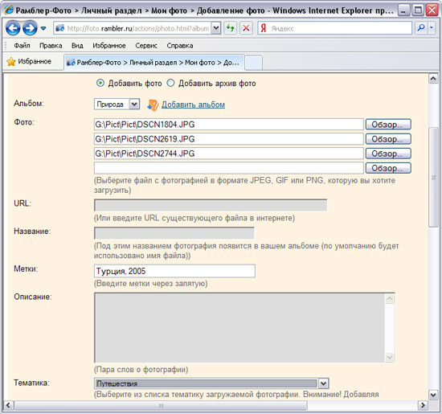Click the DSCN1804.JPG file path field
The height and width of the screenshot is (414, 442).
click(228, 125)
